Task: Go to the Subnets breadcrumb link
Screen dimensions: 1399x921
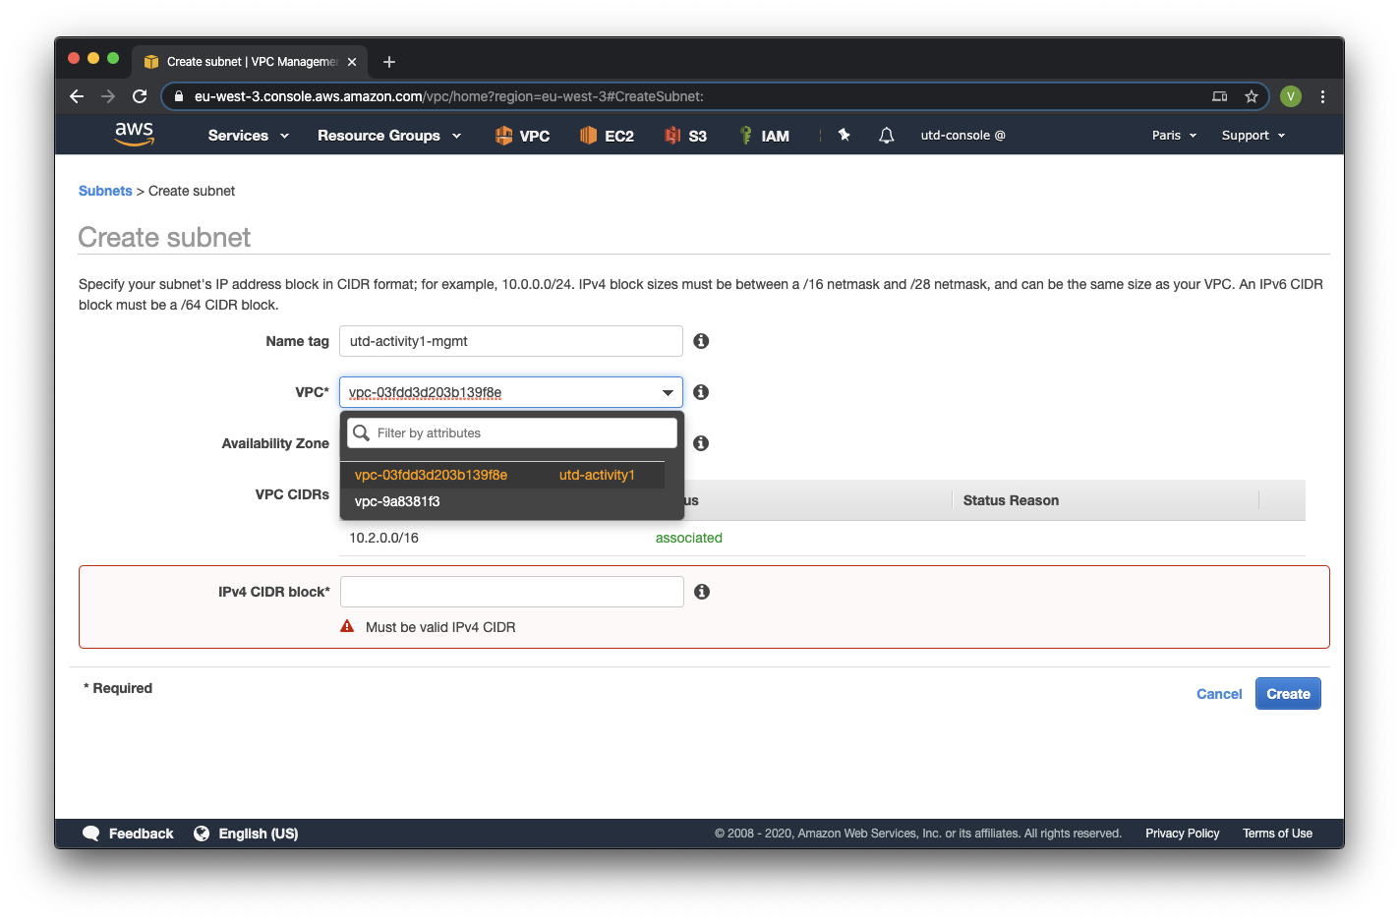Action: (x=105, y=191)
